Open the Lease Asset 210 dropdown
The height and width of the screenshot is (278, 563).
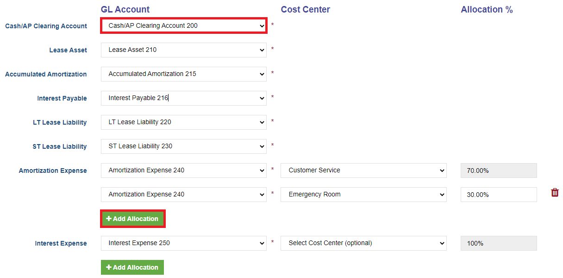coord(184,50)
